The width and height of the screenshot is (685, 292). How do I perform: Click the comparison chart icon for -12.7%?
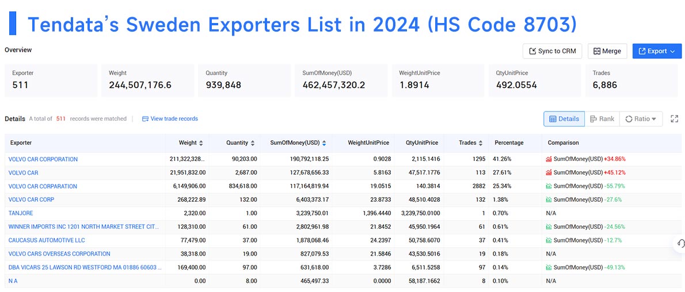549,240
